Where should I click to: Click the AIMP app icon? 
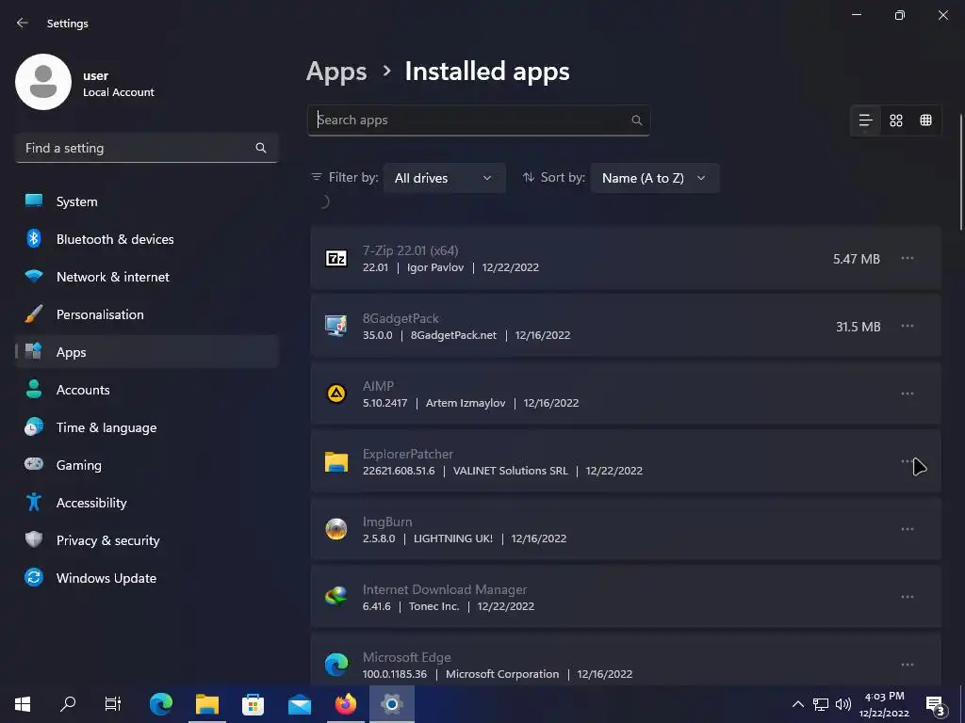click(x=336, y=394)
